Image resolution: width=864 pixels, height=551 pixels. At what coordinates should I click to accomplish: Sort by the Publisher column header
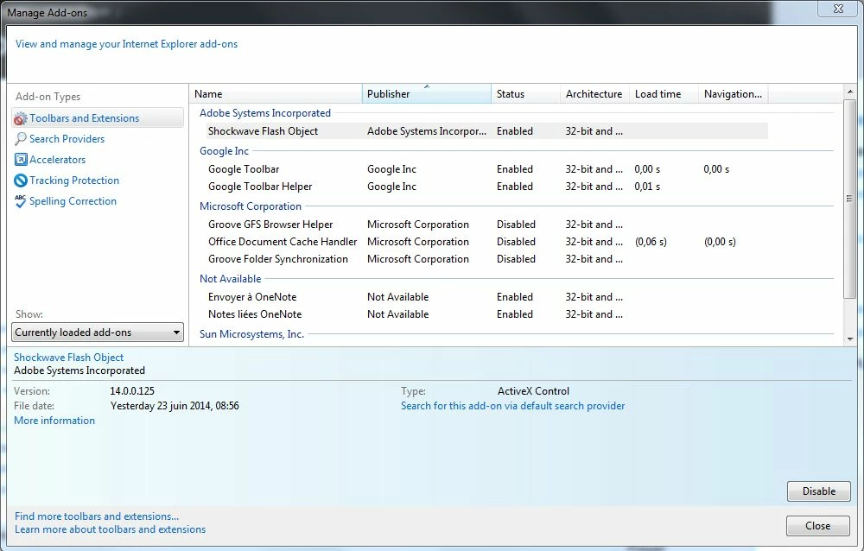pyautogui.click(x=427, y=93)
